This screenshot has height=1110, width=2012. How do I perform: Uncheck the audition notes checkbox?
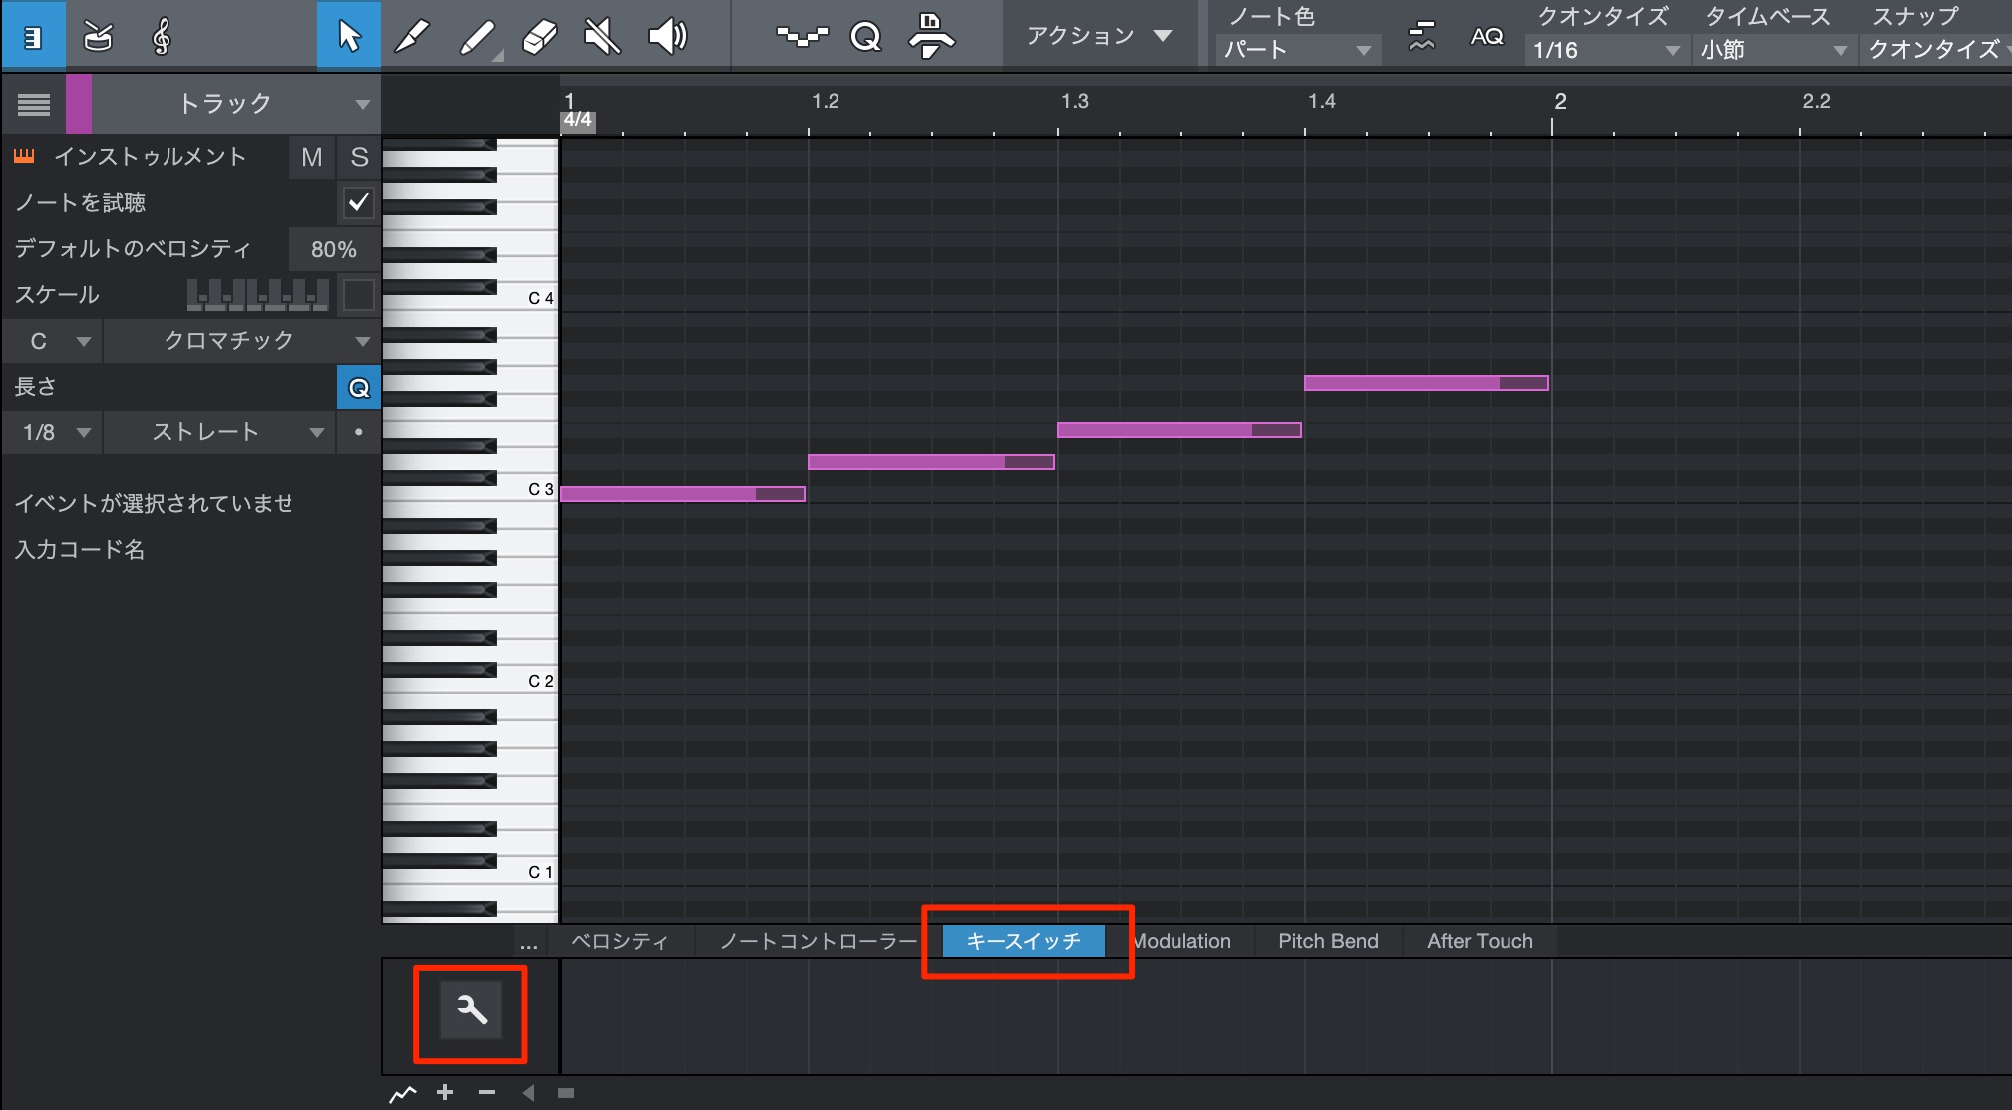pyautogui.click(x=359, y=203)
